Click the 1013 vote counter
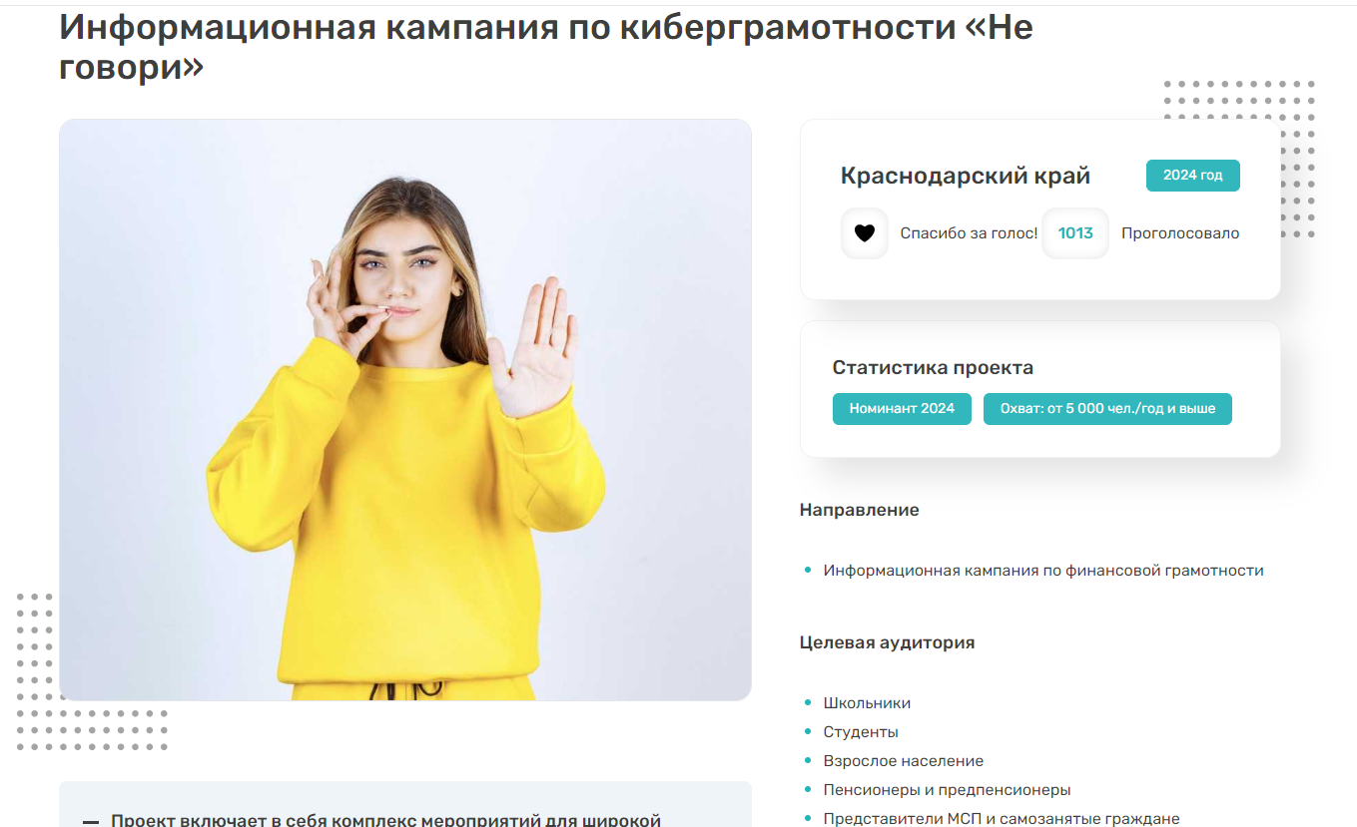Image resolution: width=1357 pixels, height=827 pixels. pos(1075,233)
